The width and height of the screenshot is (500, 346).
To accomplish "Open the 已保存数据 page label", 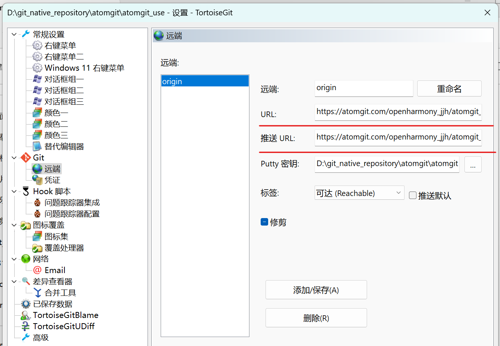I will (53, 304).
